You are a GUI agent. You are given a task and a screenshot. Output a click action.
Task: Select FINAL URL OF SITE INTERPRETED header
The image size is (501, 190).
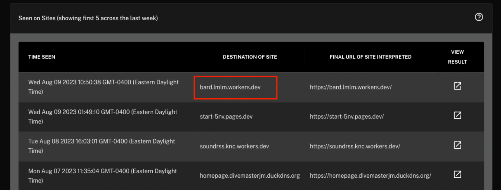point(370,57)
